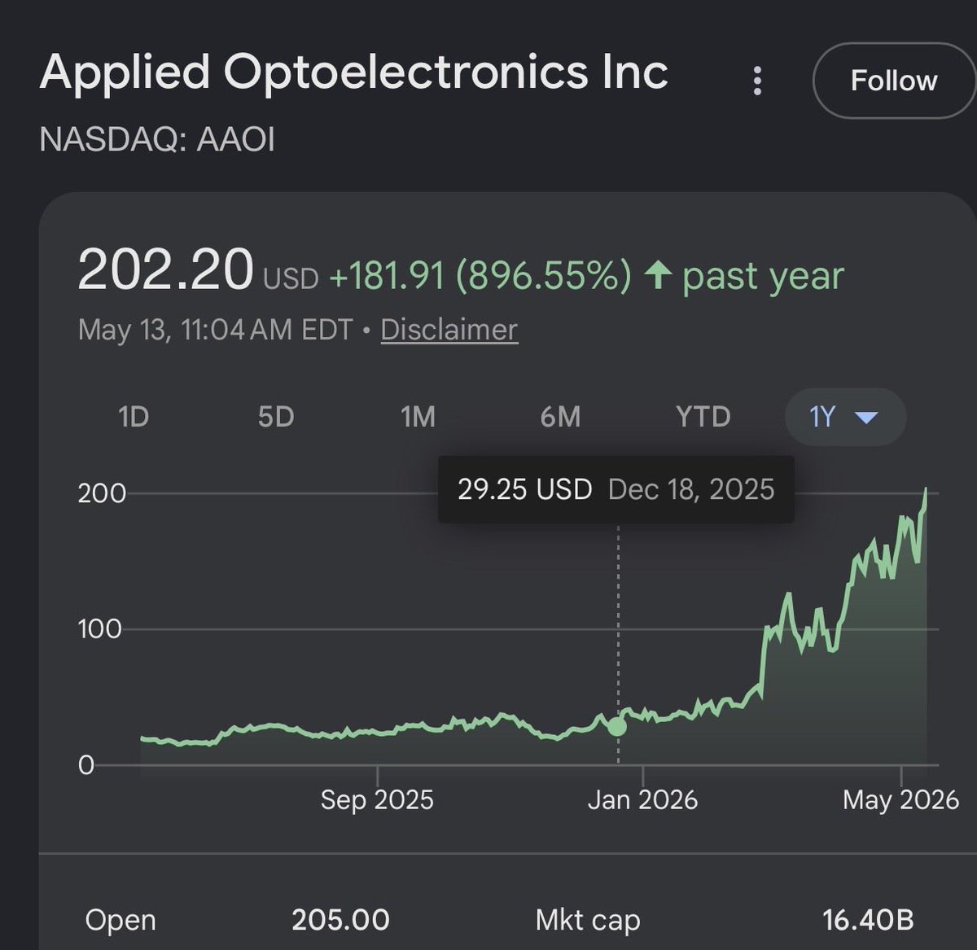Click the 1Y selected range pill
Viewport: 977px width, 950px height.
(x=845, y=417)
